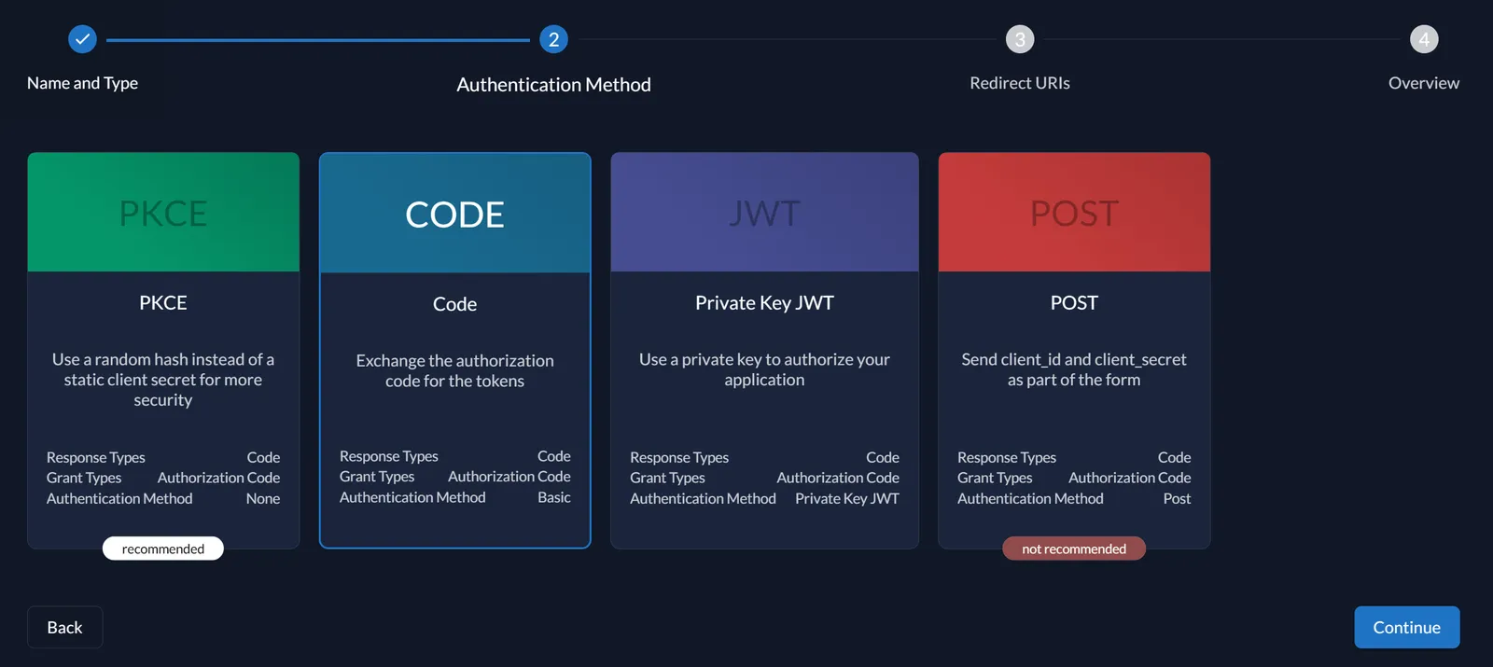The width and height of the screenshot is (1493, 667).
Task: Click the PKCE card title
Action: coord(163,302)
